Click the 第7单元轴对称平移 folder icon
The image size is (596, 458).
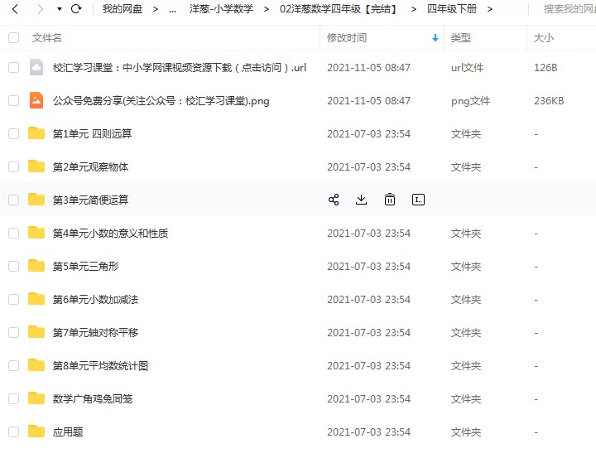36,332
